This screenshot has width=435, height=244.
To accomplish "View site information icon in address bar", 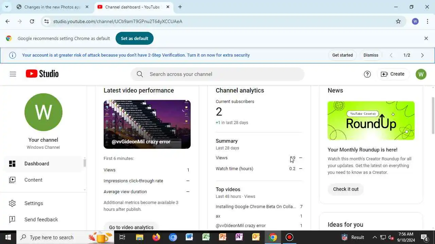I will click(47, 21).
